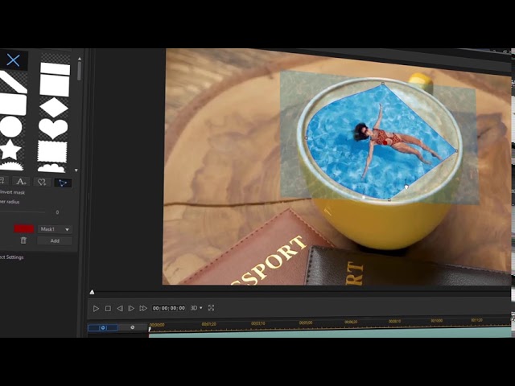Viewport: 515px width, 386px height.
Task: Step forward to next frame
Action: (131, 308)
